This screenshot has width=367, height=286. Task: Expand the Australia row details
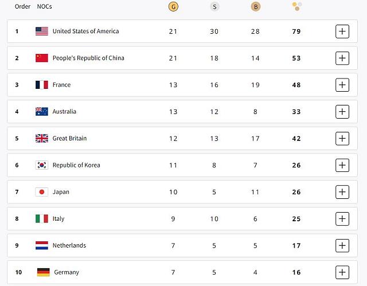[342, 111]
